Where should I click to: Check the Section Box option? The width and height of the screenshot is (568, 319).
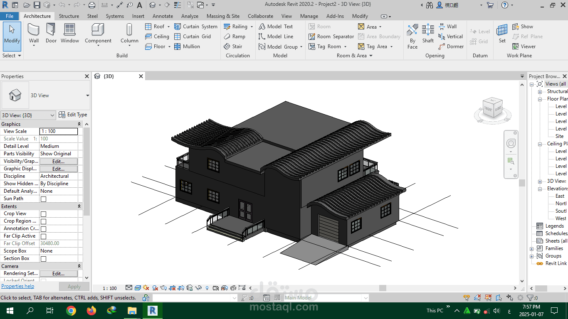(x=43, y=259)
